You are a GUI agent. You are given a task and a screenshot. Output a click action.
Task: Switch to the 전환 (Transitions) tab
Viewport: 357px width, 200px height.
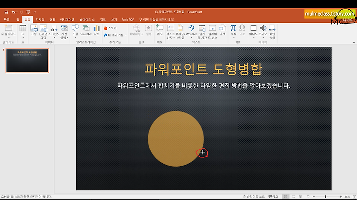(x=52, y=19)
